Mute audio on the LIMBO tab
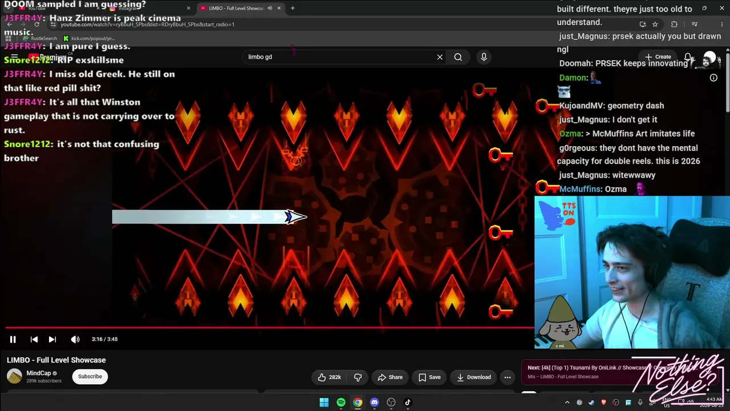Image resolution: width=730 pixels, height=411 pixels. [x=269, y=9]
